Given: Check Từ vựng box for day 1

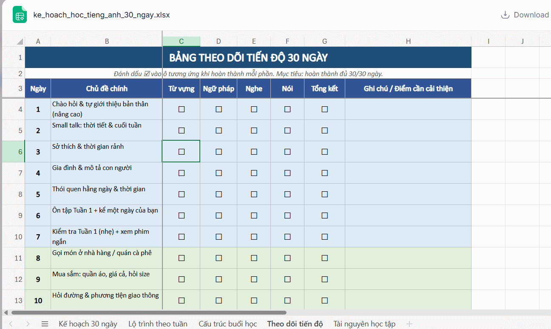Looking at the screenshot, I should coord(182,109).
